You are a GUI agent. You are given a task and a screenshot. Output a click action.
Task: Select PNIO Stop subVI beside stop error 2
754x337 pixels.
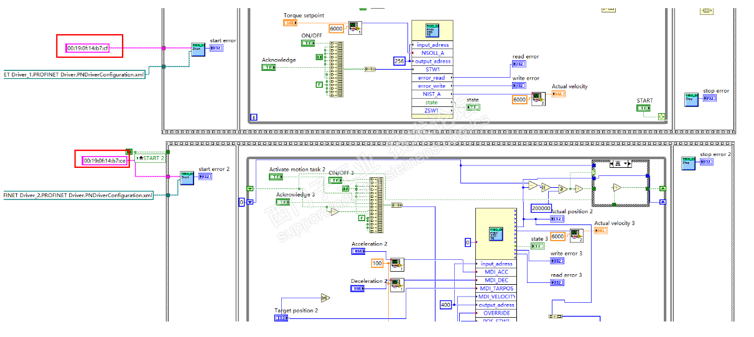[688, 163]
